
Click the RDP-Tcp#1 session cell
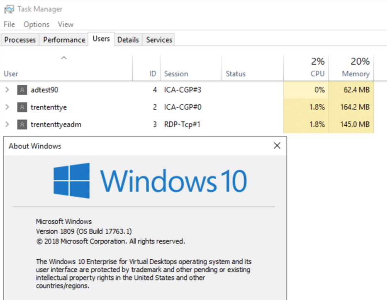[182, 124]
